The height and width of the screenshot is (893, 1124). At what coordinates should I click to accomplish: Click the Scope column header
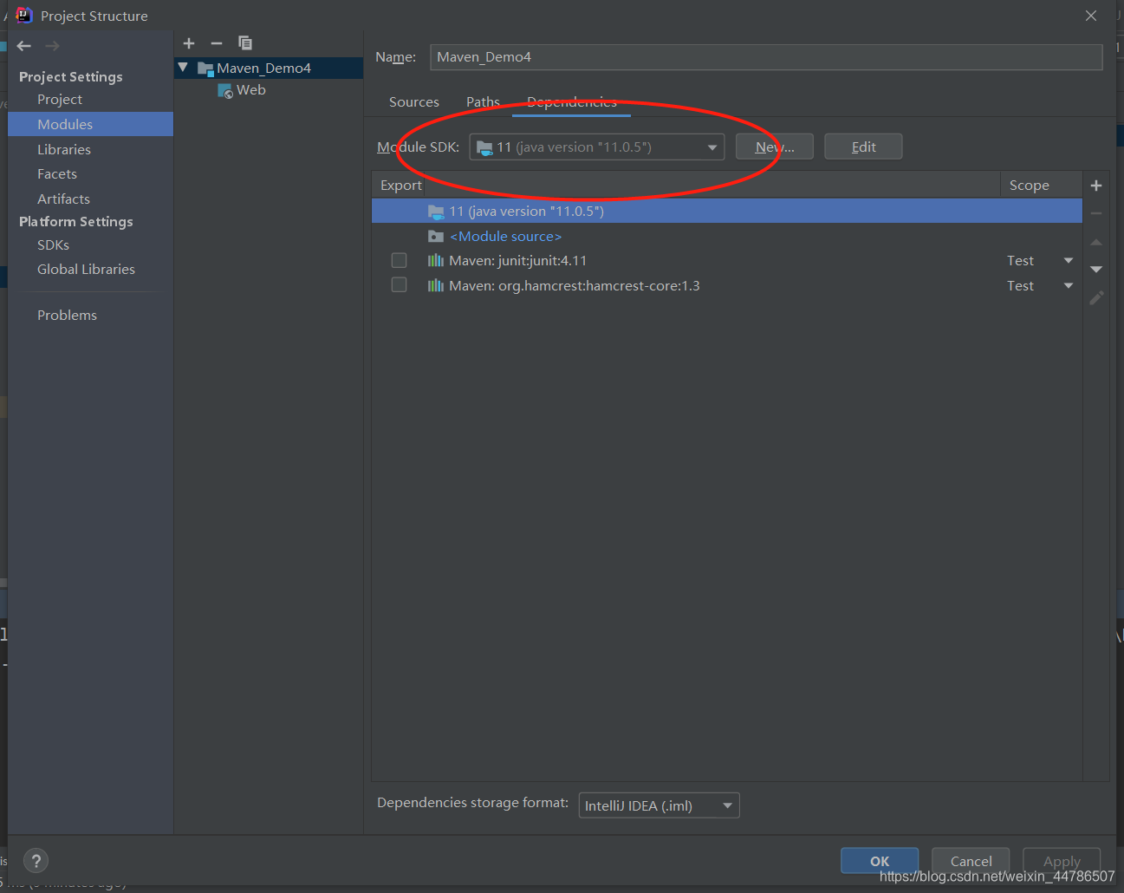click(1041, 185)
